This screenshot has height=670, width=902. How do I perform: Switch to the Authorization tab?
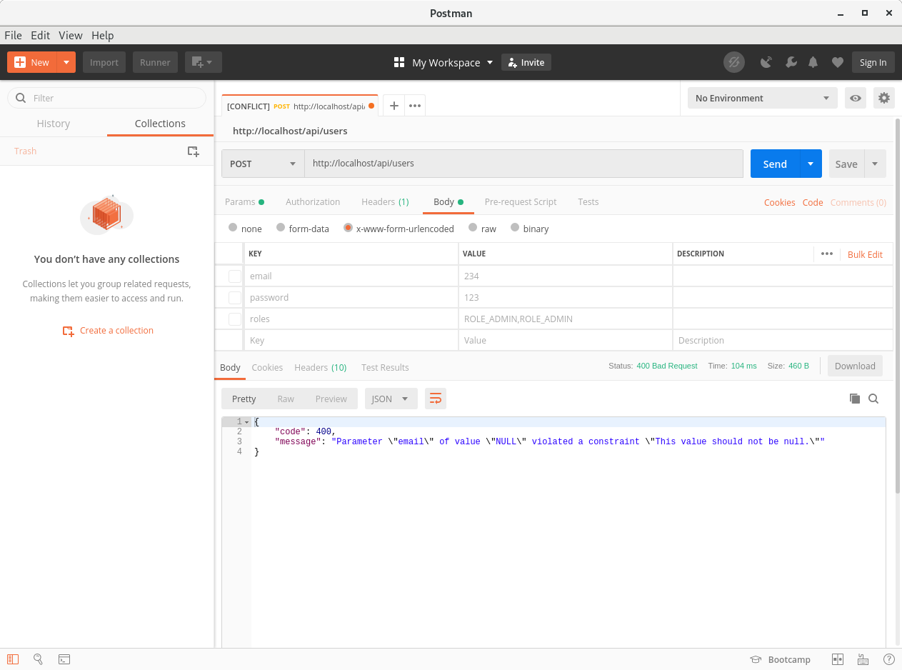pyautogui.click(x=313, y=201)
